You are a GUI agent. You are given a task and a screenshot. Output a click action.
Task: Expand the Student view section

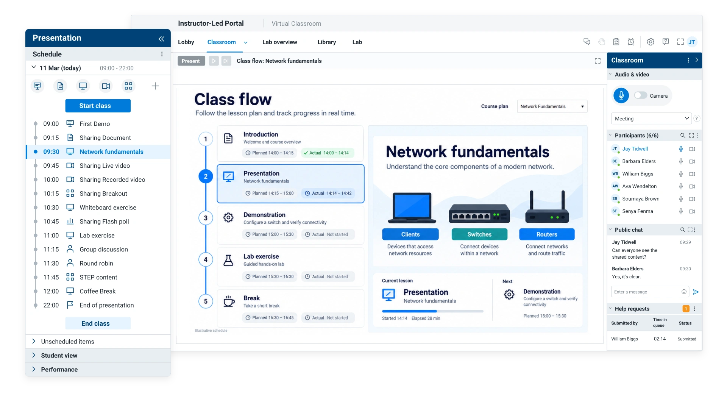coord(98,356)
